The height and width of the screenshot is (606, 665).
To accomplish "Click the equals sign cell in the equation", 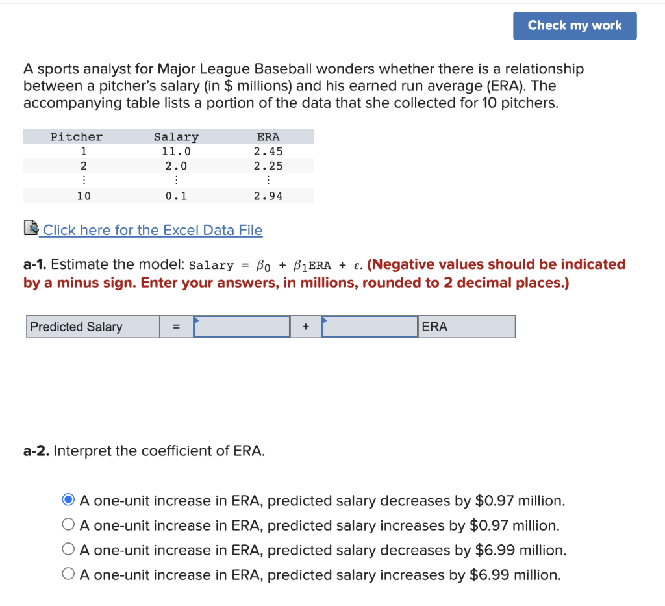I will coord(175,327).
